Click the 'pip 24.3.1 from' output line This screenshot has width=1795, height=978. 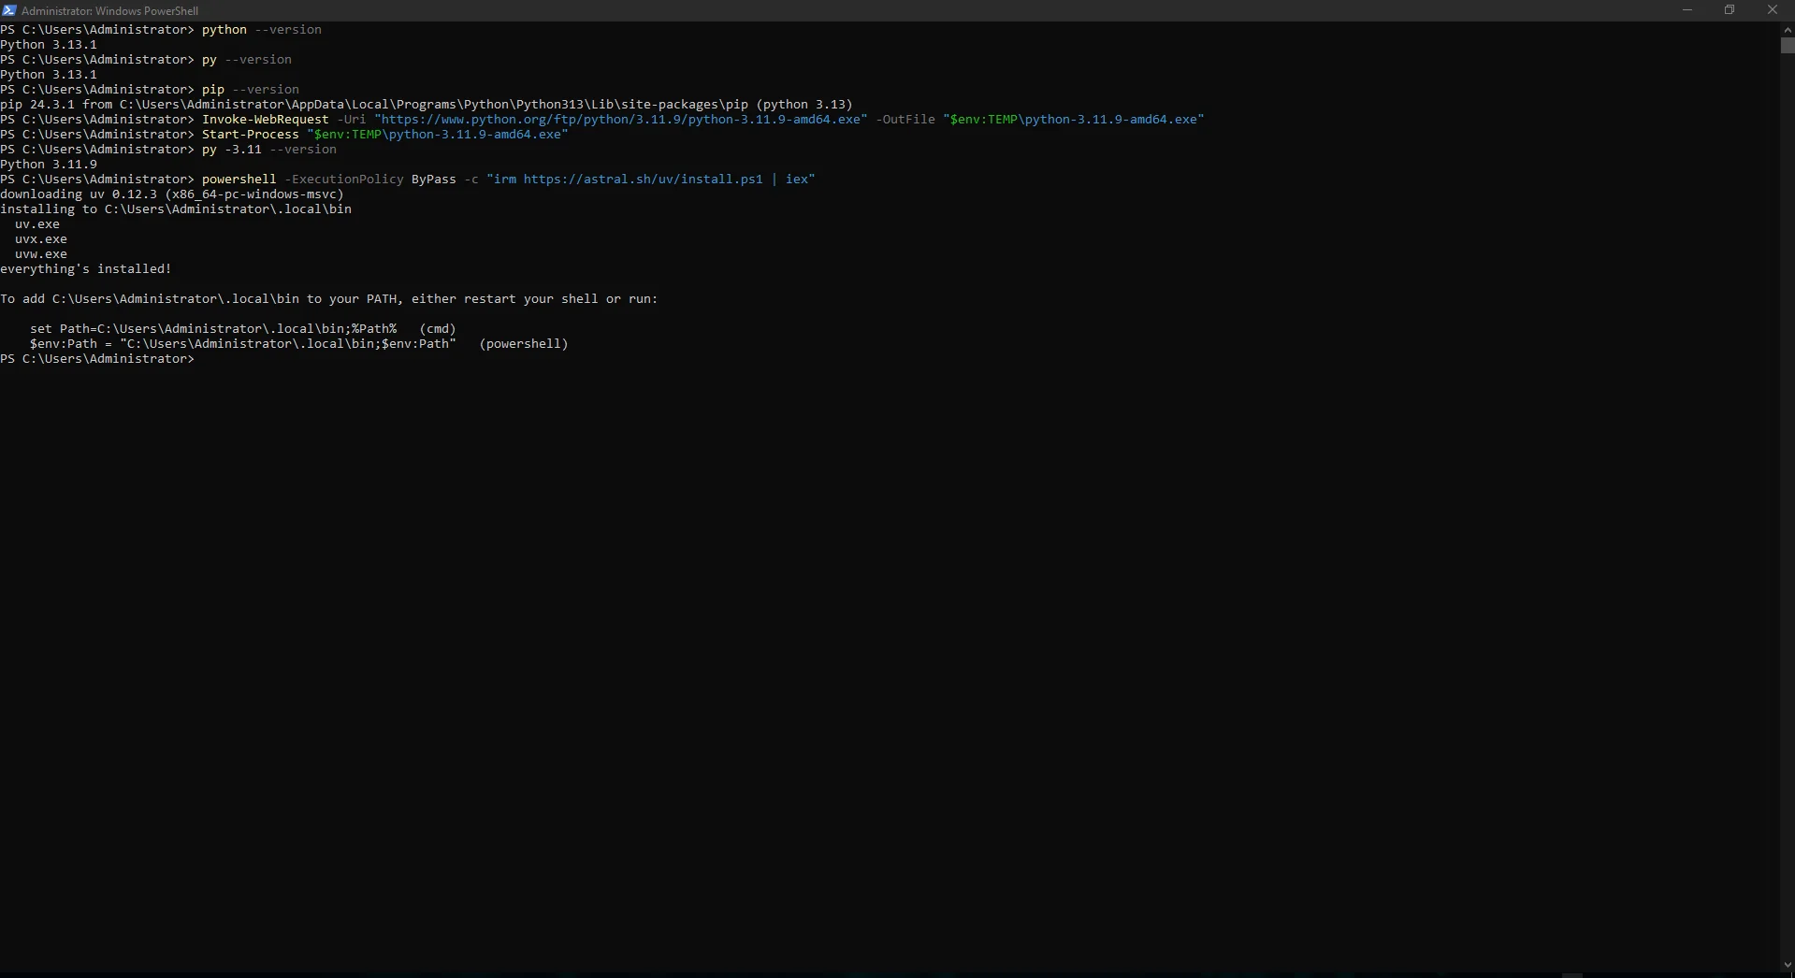click(x=427, y=105)
